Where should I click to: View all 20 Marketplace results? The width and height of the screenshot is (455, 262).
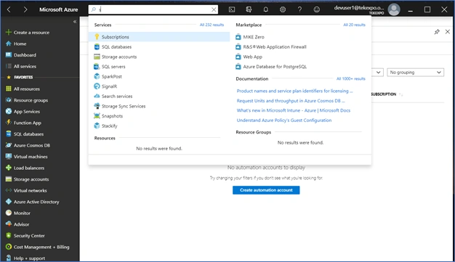[354, 25]
